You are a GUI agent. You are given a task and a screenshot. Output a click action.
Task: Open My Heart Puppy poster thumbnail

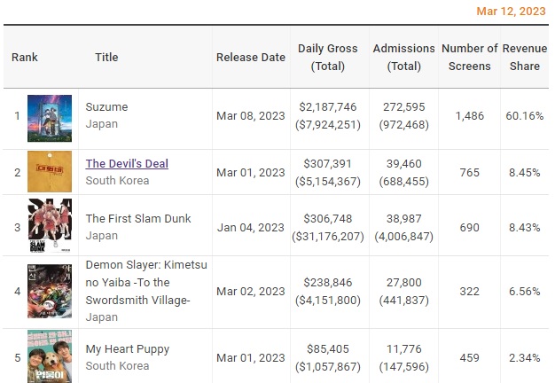click(x=50, y=356)
